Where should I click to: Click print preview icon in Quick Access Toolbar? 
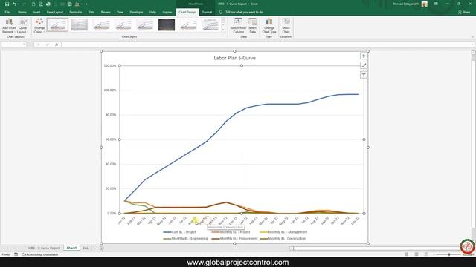[41, 4]
